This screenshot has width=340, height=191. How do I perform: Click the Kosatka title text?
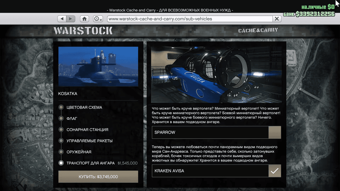coord(68,94)
